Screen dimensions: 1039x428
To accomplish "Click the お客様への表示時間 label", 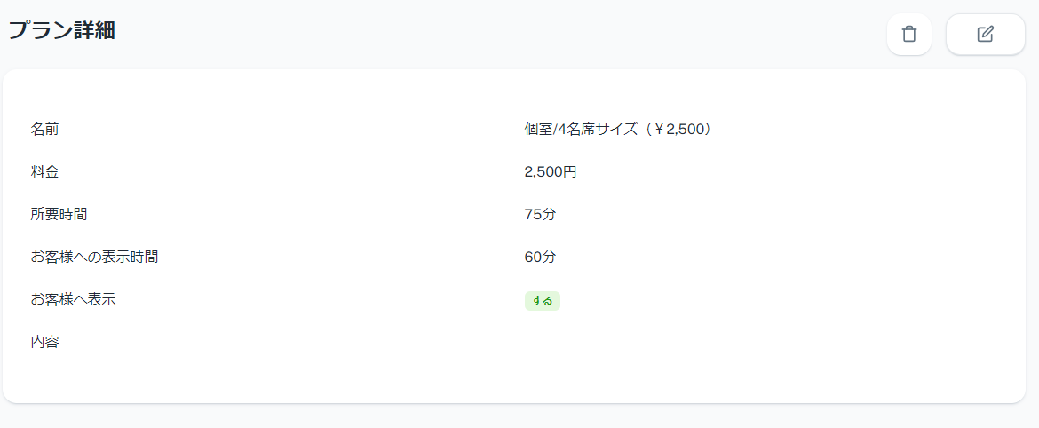I will point(95,257).
